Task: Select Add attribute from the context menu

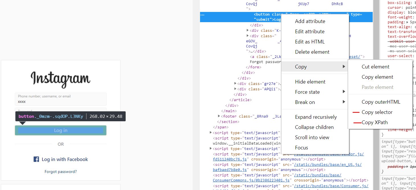Action: click(310, 21)
